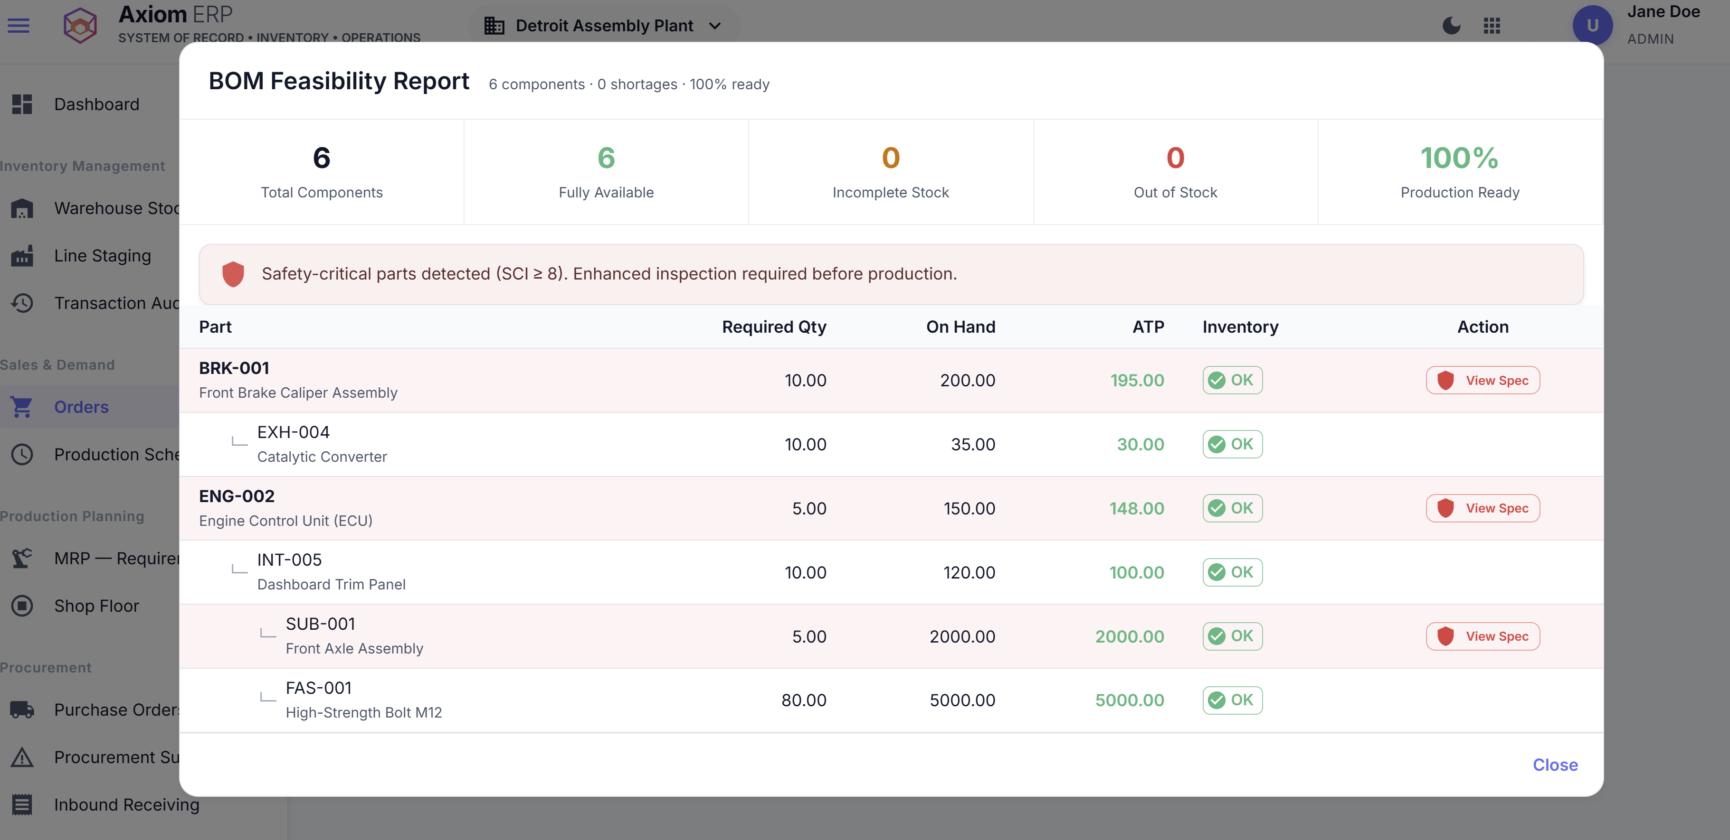Click the Inbound Receiving list icon
Viewport: 1730px width, 840px height.
pyautogui.click(x=22, y=804)
